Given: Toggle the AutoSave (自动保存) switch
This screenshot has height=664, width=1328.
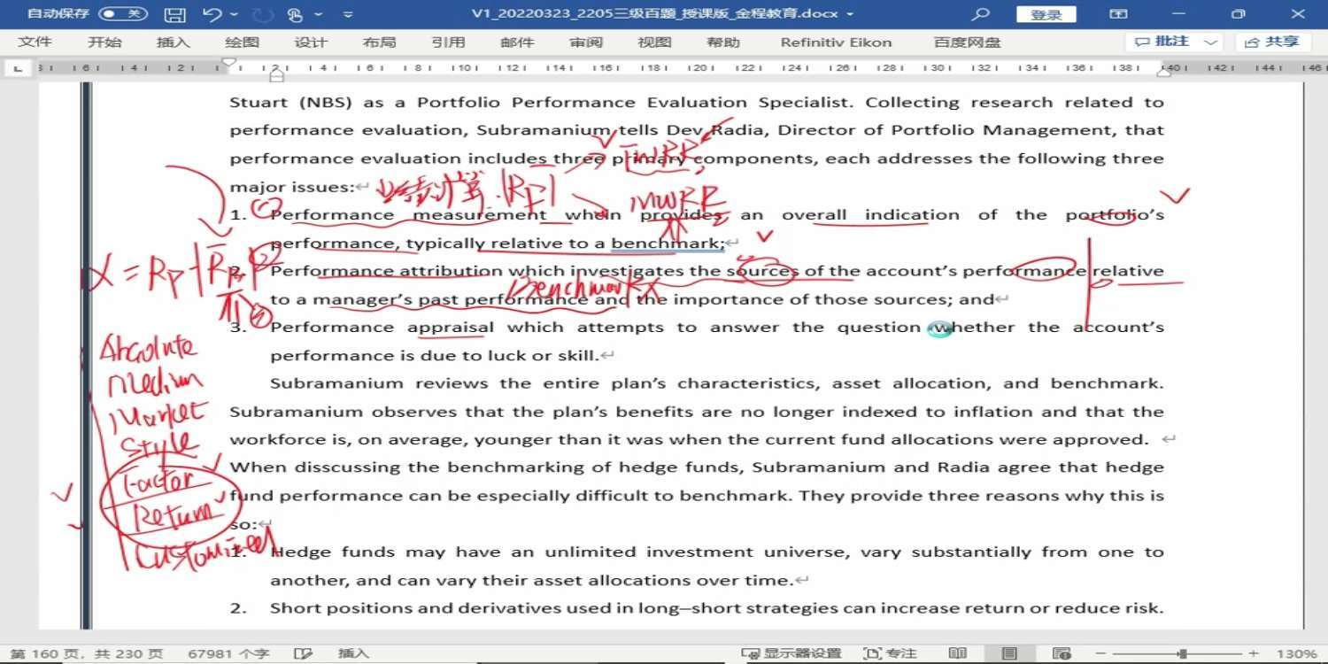Looking at the screenshot, I should click(122, 14).
